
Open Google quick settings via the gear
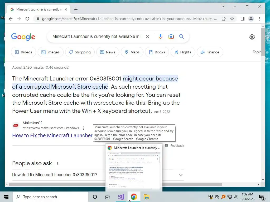(x=252, y=37)
